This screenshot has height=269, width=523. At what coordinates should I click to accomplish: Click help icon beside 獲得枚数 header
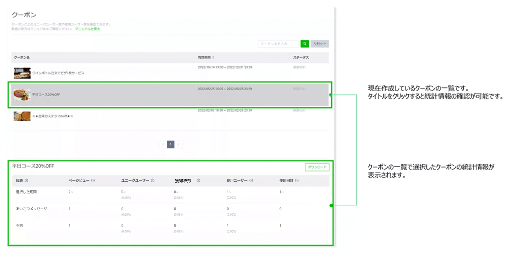pos(198,181)
